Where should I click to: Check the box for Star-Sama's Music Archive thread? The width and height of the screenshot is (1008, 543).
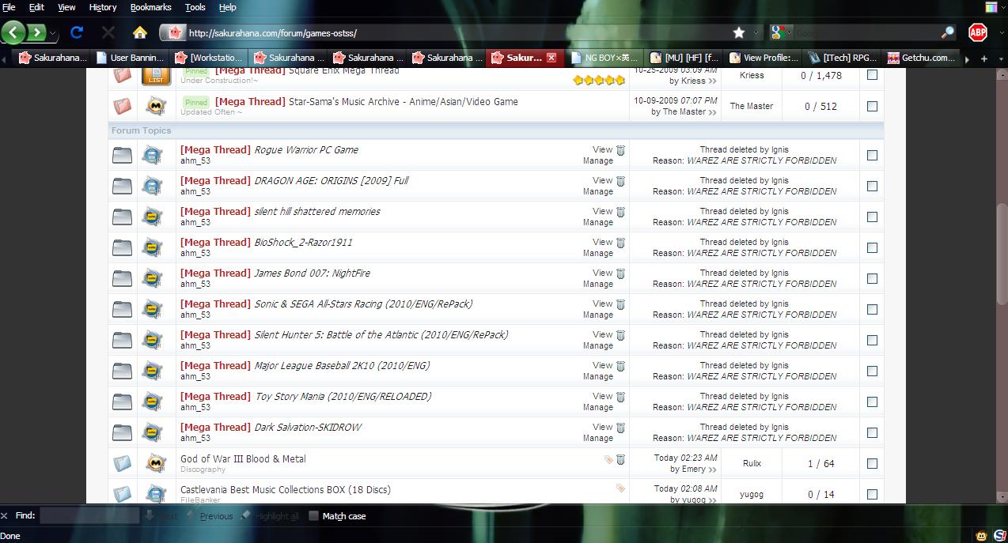point(872,106)
